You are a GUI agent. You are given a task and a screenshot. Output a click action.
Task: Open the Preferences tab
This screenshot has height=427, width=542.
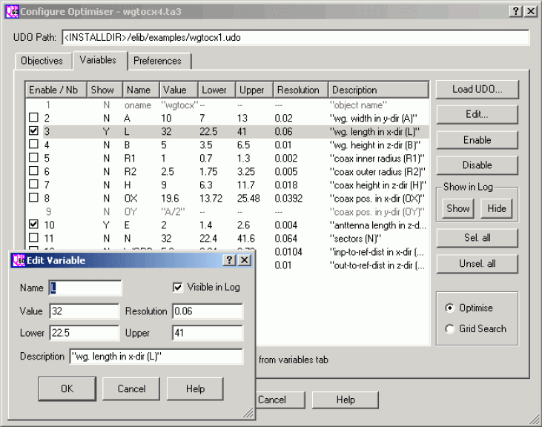tap(157, 61)
